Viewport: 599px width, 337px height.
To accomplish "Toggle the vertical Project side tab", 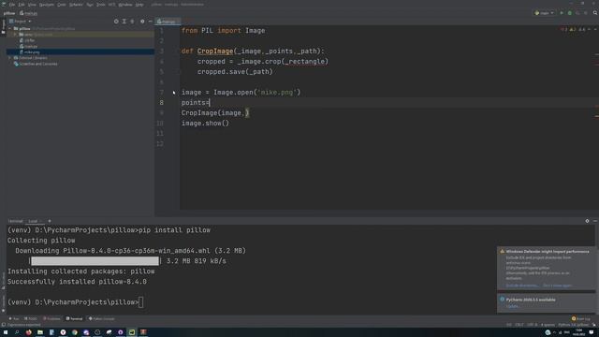I will coord(3,27).
